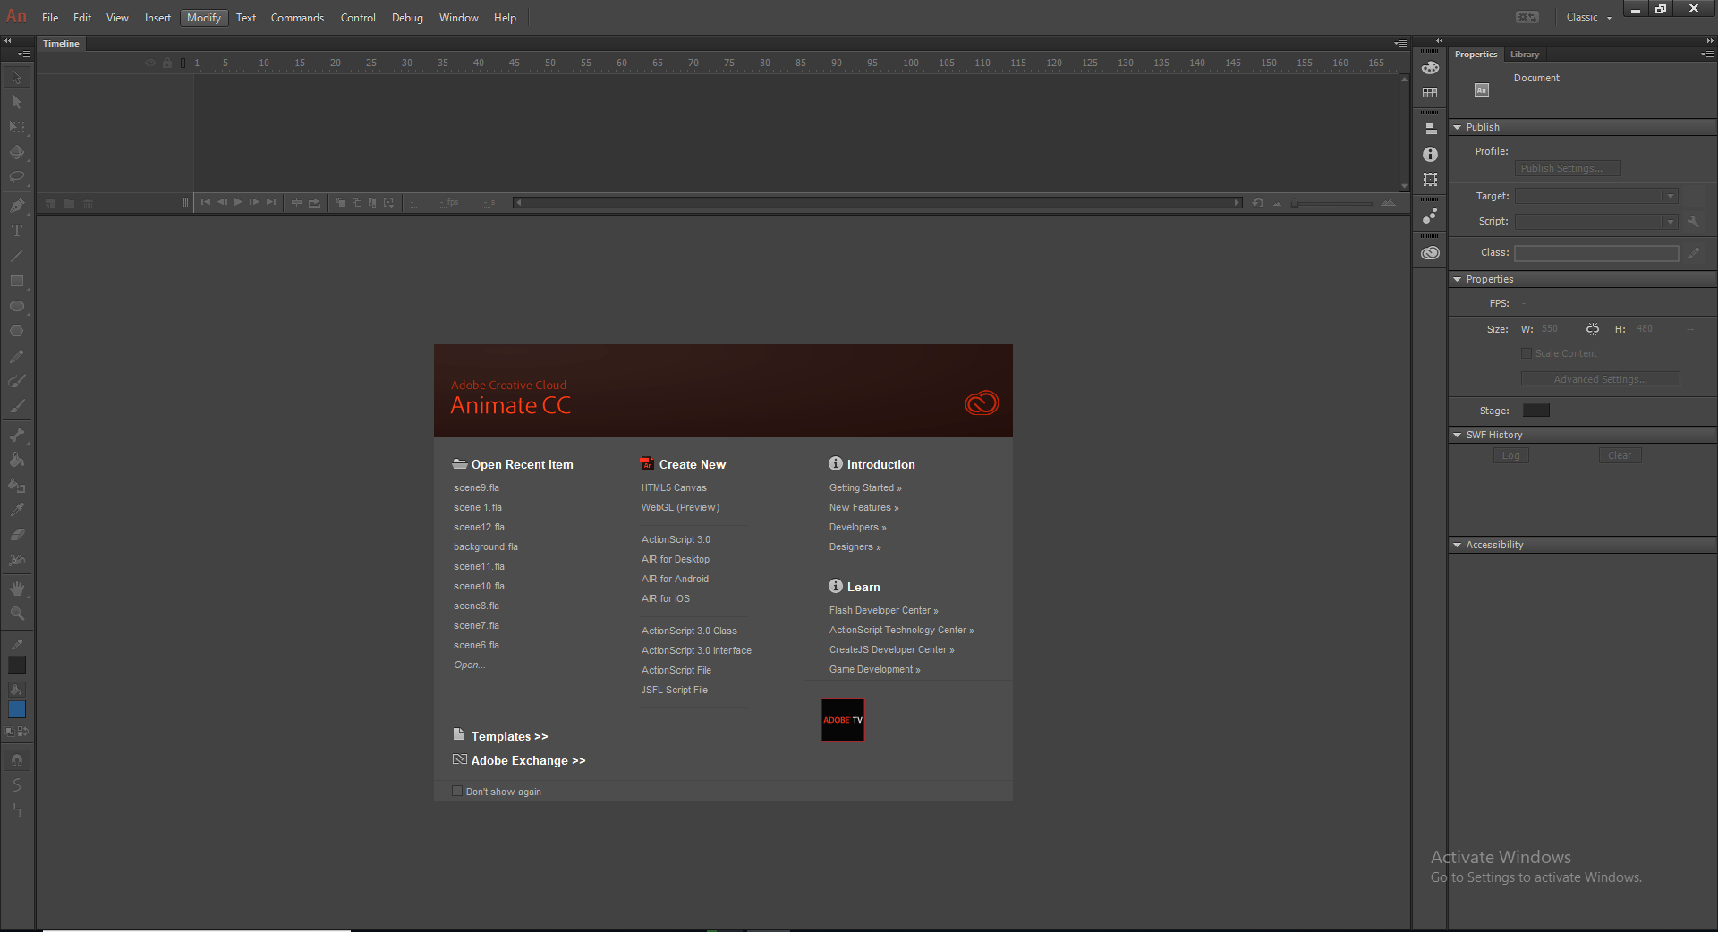Choose the Free Transform tool
Screen dimensions: 1718x932
coord(17,127)
